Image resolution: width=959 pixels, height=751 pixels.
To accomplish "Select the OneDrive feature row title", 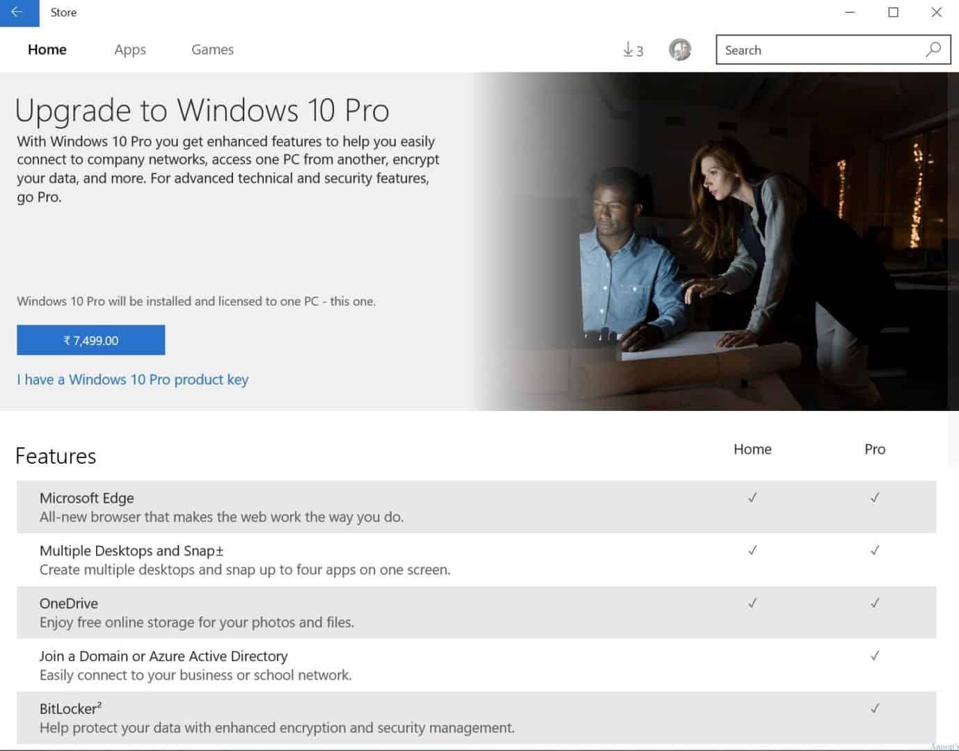I will 69,604.
